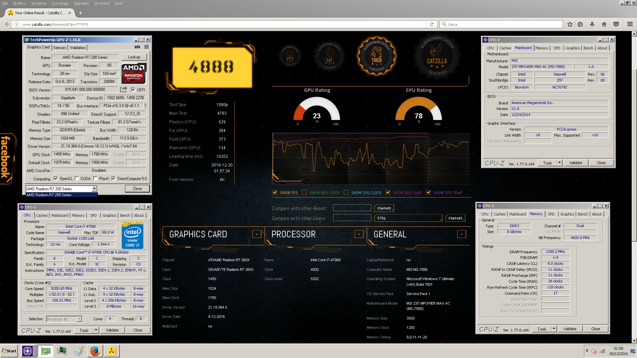
Task: Open the GPU-Z hamburger menu icon
Action: [146, 47]
